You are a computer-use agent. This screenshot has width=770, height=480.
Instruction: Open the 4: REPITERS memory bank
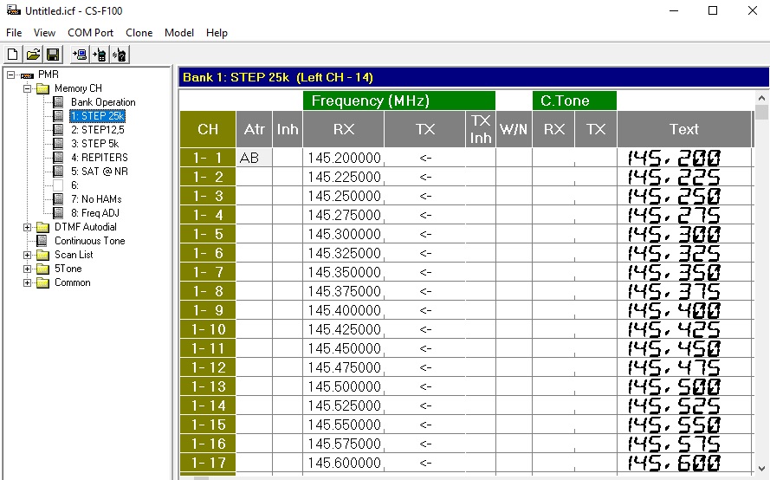click(x=99, y=158)
